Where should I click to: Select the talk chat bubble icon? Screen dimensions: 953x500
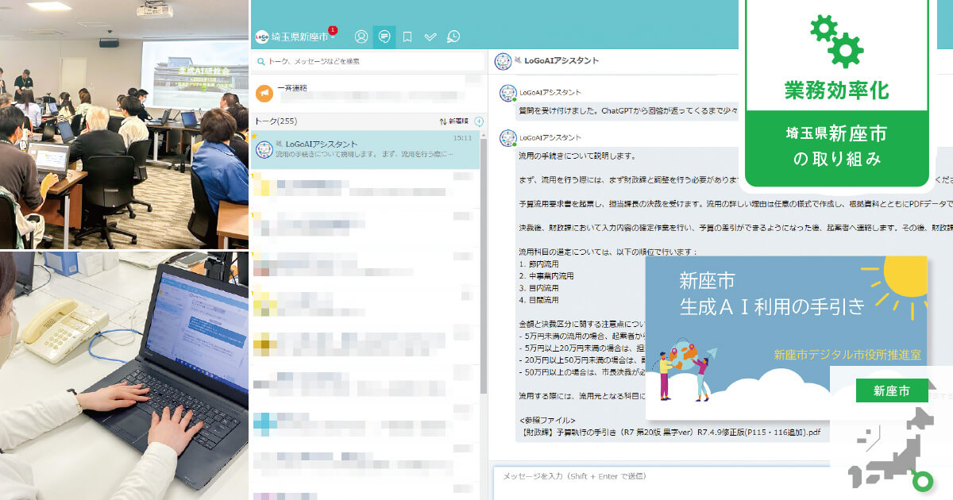(x=384, y=37)
